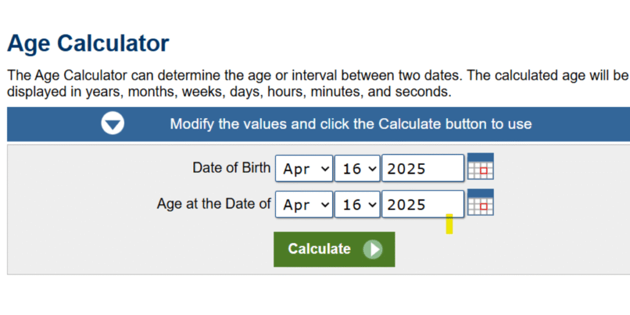Open the Date of Birth calendar picker icon
Viewport: 630px width, 315px height.
pos(480,166)
